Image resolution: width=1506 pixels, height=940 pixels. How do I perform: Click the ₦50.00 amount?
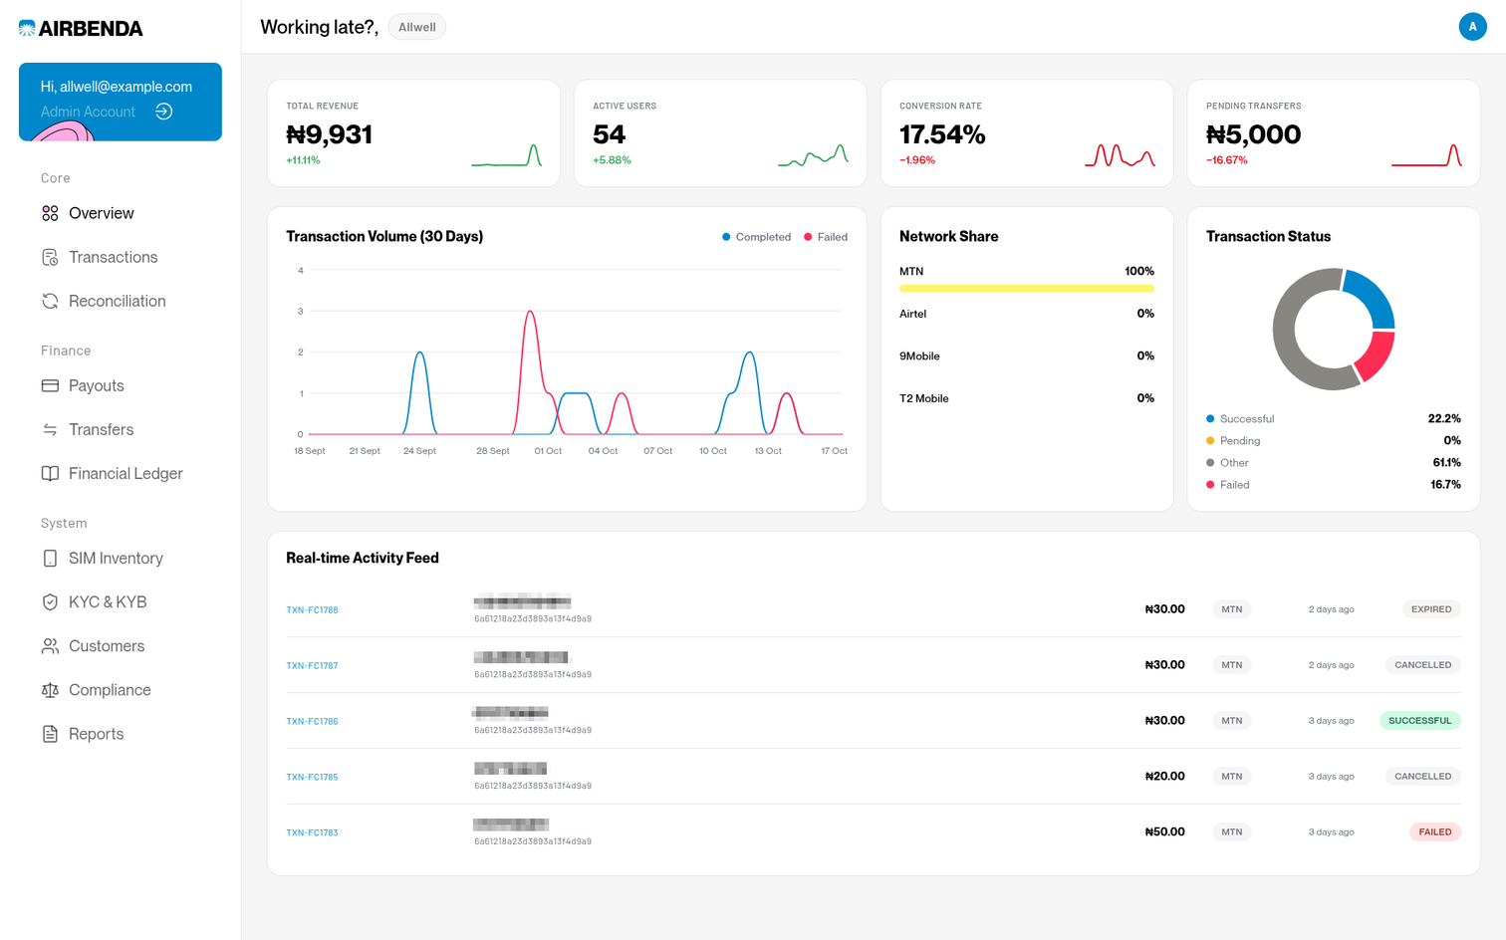(x=1164, y=832)
